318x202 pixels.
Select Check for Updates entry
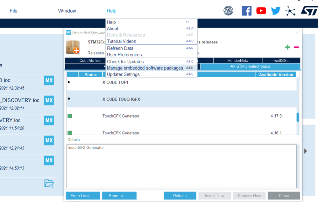coord(151,62)
